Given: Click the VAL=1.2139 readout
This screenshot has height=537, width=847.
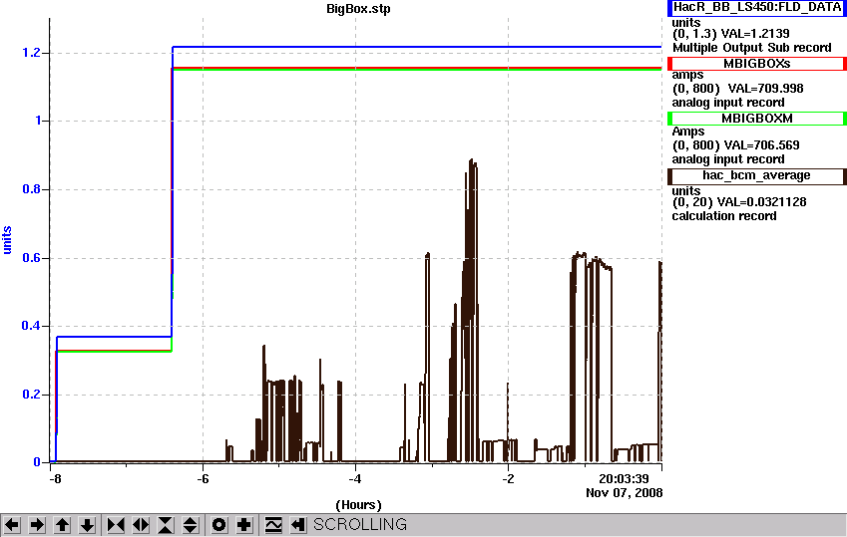Looking at the screenshot, I should [754, 34].
